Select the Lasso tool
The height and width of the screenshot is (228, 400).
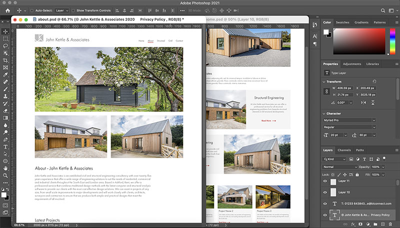[x=5, y=46]
